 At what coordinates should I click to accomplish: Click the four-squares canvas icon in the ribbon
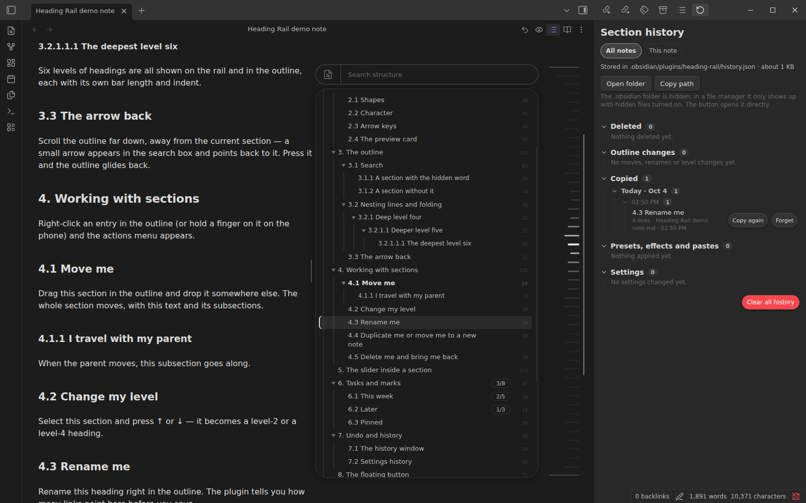click(x=11, y=63)
